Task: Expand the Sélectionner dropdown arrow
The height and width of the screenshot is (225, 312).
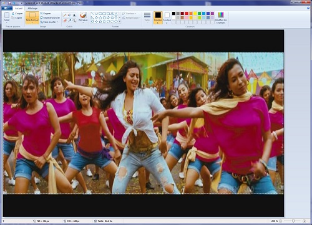Action: pos(32,22)
